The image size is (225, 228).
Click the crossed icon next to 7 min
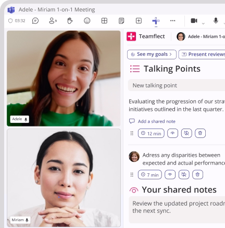click(184, 174)
